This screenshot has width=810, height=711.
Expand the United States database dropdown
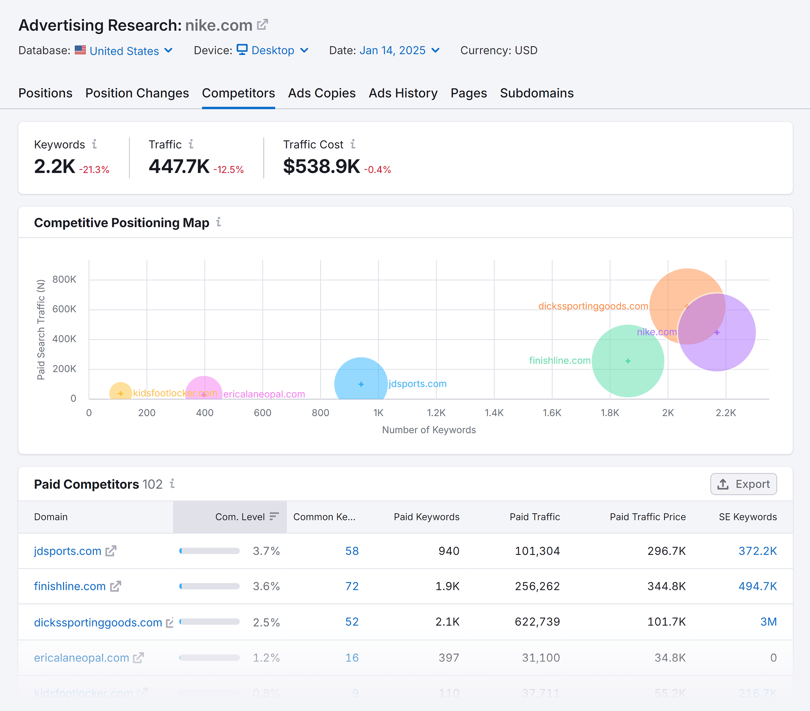(x=131, y=50)
